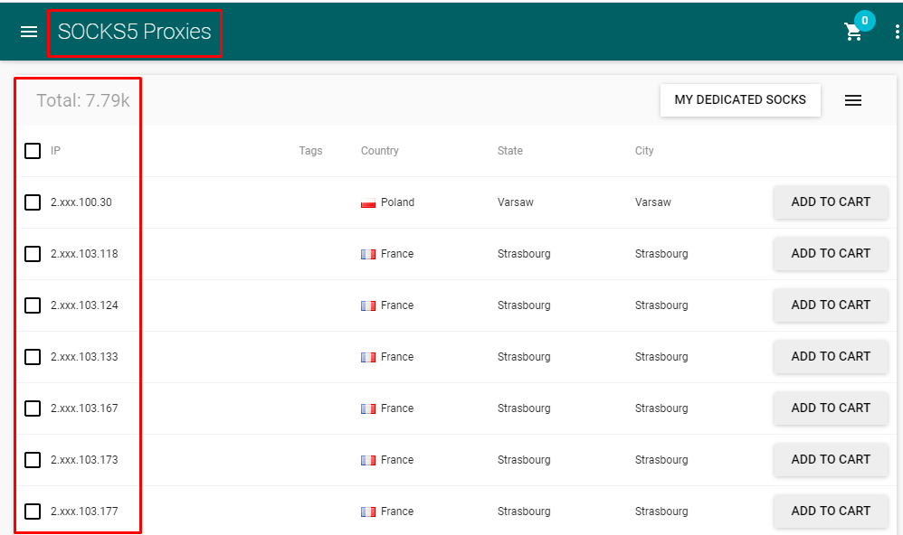
Task: Click the Poland flag icon
Action: (368, 202)
